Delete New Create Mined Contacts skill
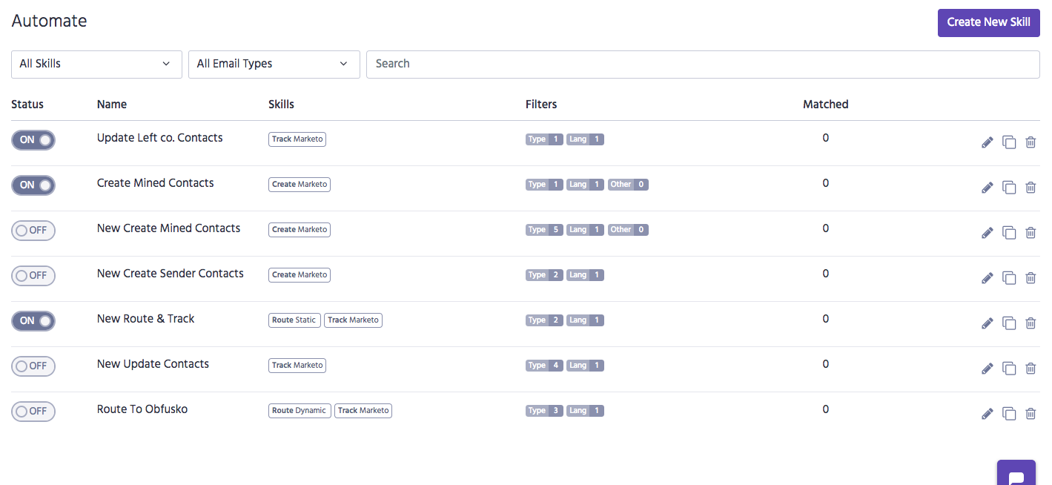This screenshot has height=485, width=1052. [x=1031, y=233]
